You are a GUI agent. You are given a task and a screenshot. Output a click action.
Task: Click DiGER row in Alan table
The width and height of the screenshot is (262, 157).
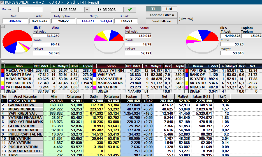(47, 91)
